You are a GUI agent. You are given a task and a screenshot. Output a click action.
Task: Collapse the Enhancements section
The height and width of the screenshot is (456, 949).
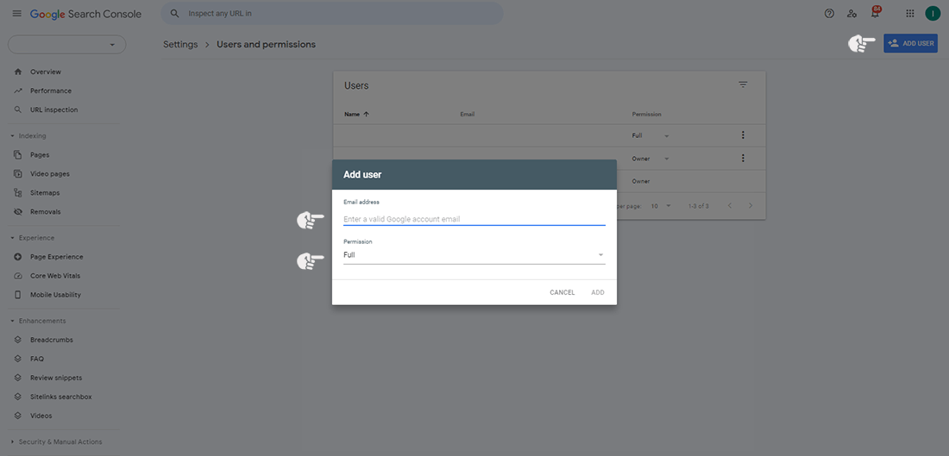pyautogui.click(x=12, y=321)
